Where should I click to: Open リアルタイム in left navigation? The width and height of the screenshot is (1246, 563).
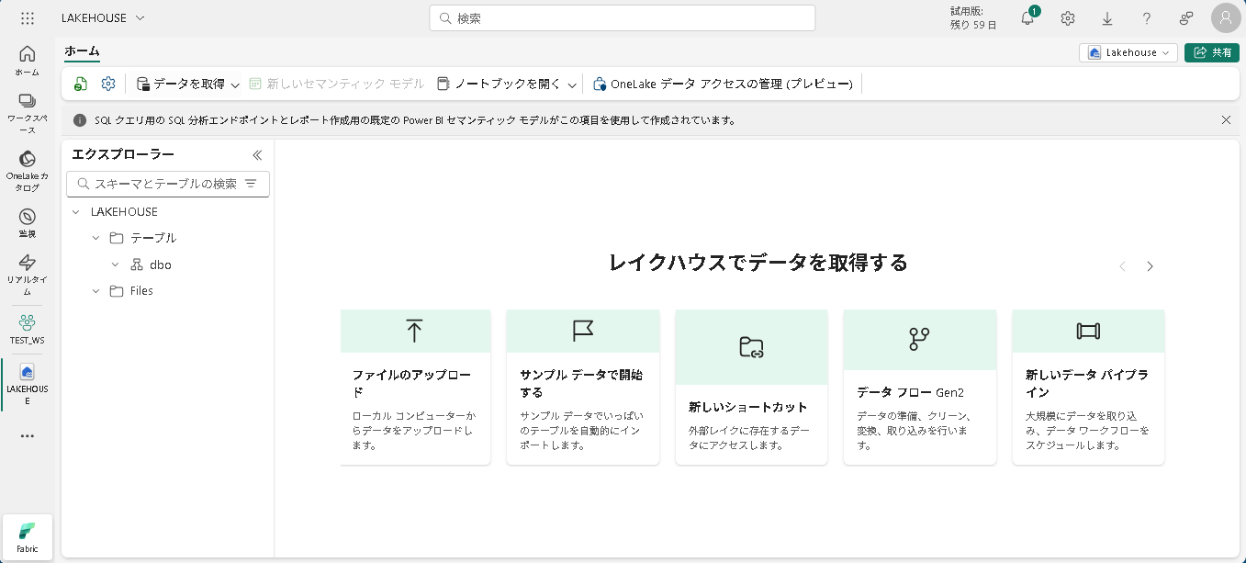pyautogui.click(x=28, y=274)
